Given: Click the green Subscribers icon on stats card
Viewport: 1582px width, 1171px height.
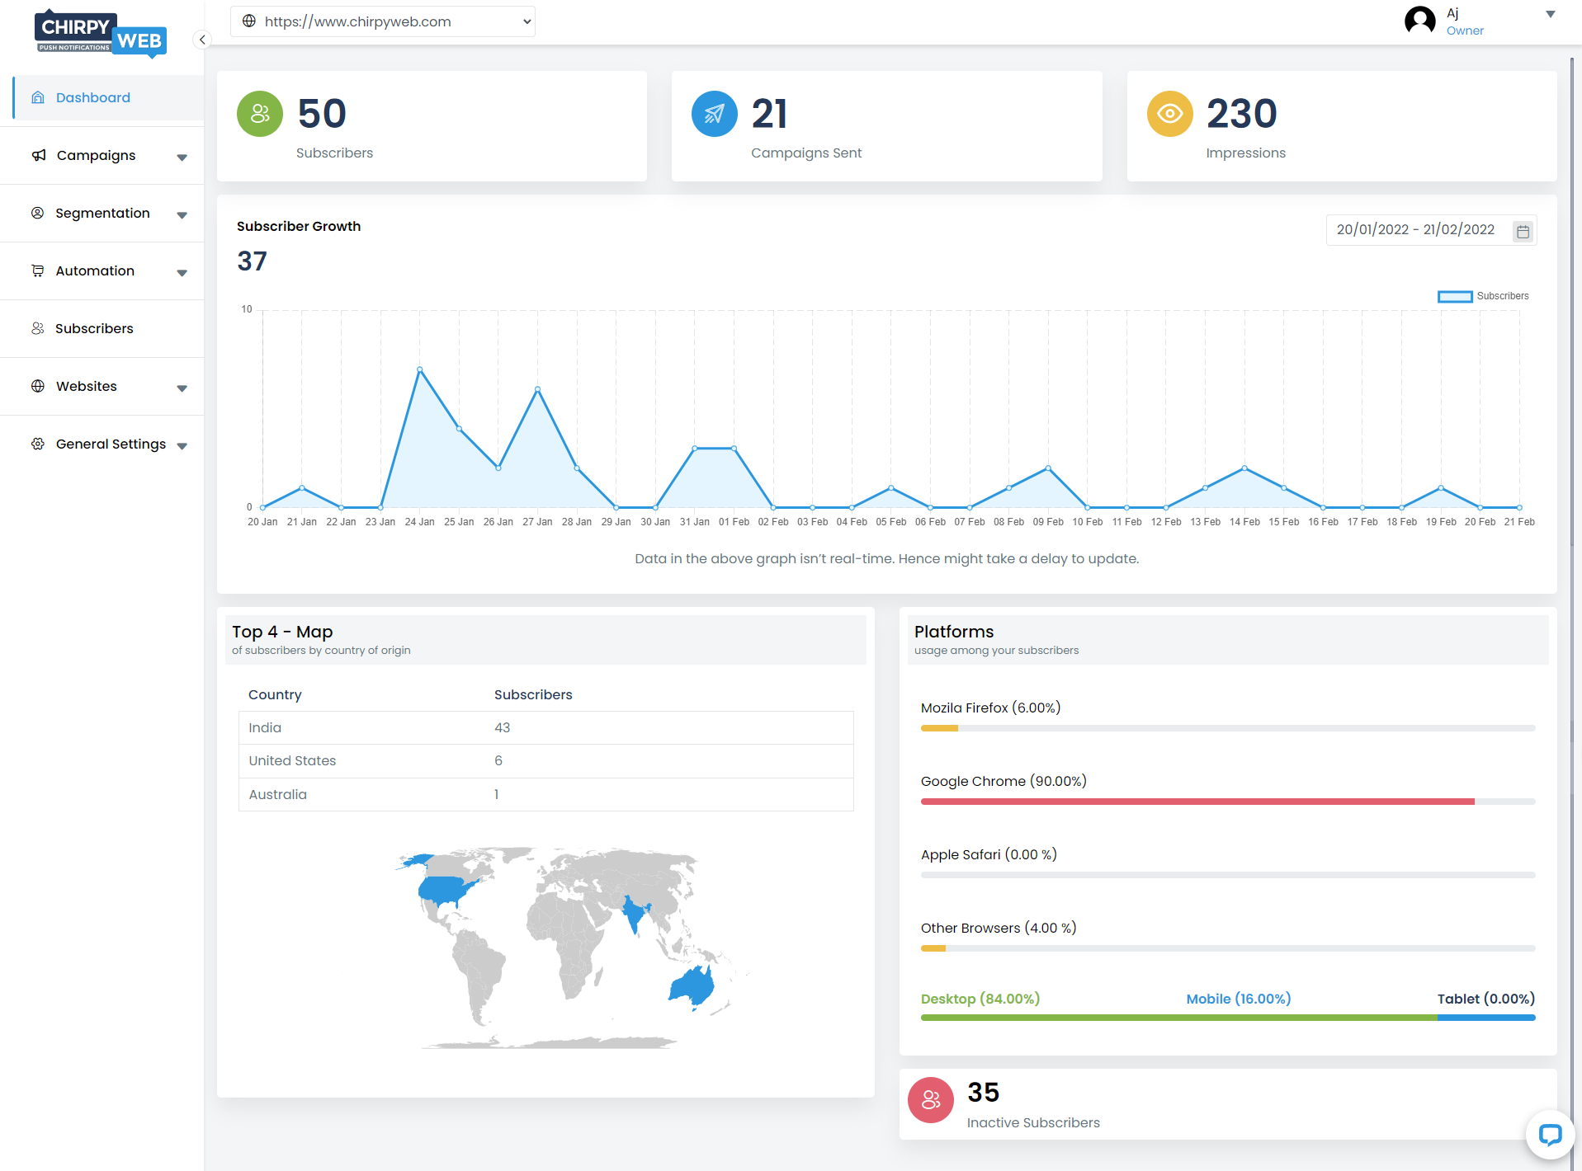Looking at the screenshot, I should tap(260, 114).
